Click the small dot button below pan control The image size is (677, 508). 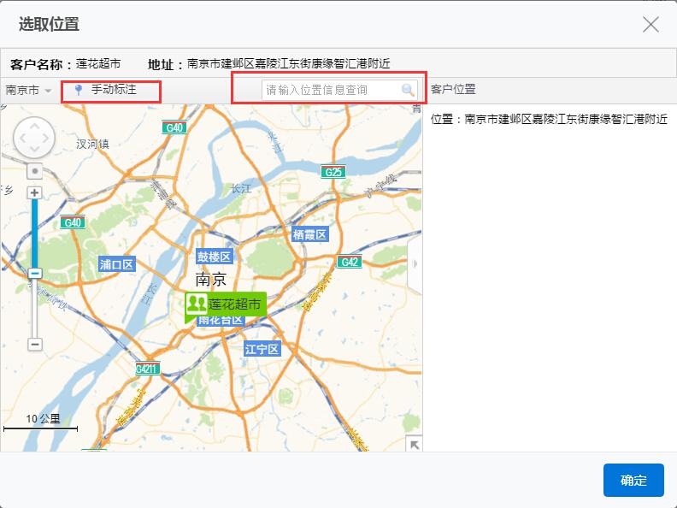coord(35,171)
